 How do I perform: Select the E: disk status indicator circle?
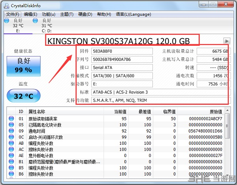(6, 21)
